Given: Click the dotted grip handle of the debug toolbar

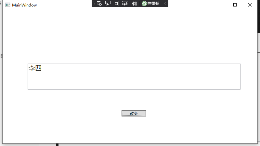Looking at the screenshot, I should pyautogui.click(x=94, y=4).
